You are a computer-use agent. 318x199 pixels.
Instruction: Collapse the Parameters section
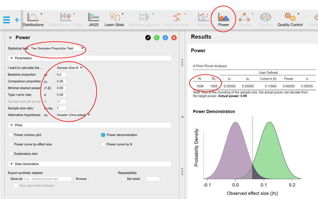pyautogui.click(x=90, y=58)
